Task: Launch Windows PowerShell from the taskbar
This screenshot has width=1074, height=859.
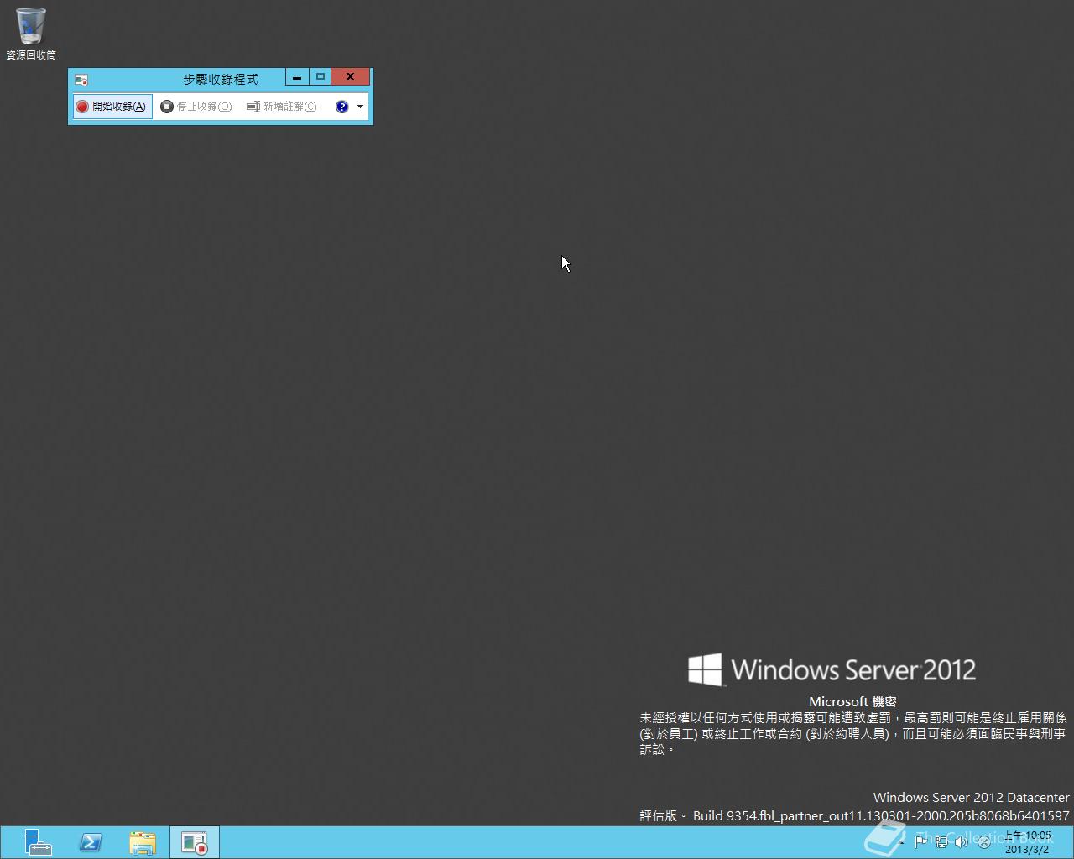Action: point(91,842)
